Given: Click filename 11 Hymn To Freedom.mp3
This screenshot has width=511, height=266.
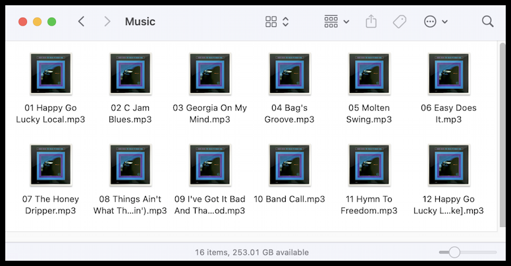Looking at the screenshot, I should pyautogui.click(x=369, y=205).
